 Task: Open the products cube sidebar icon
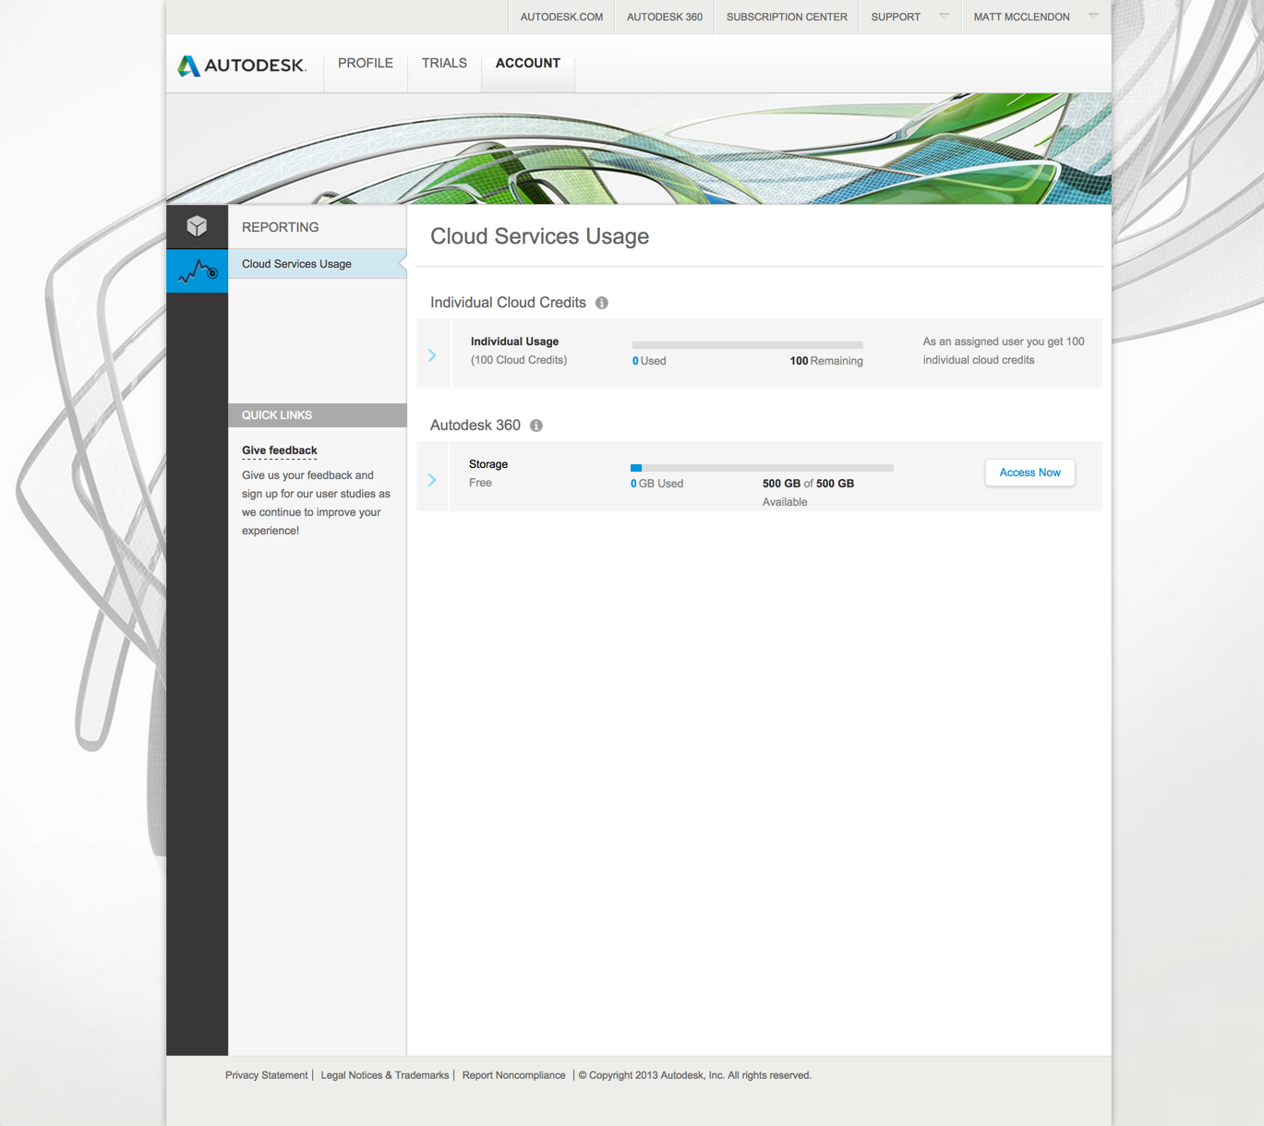coord(197,226)
